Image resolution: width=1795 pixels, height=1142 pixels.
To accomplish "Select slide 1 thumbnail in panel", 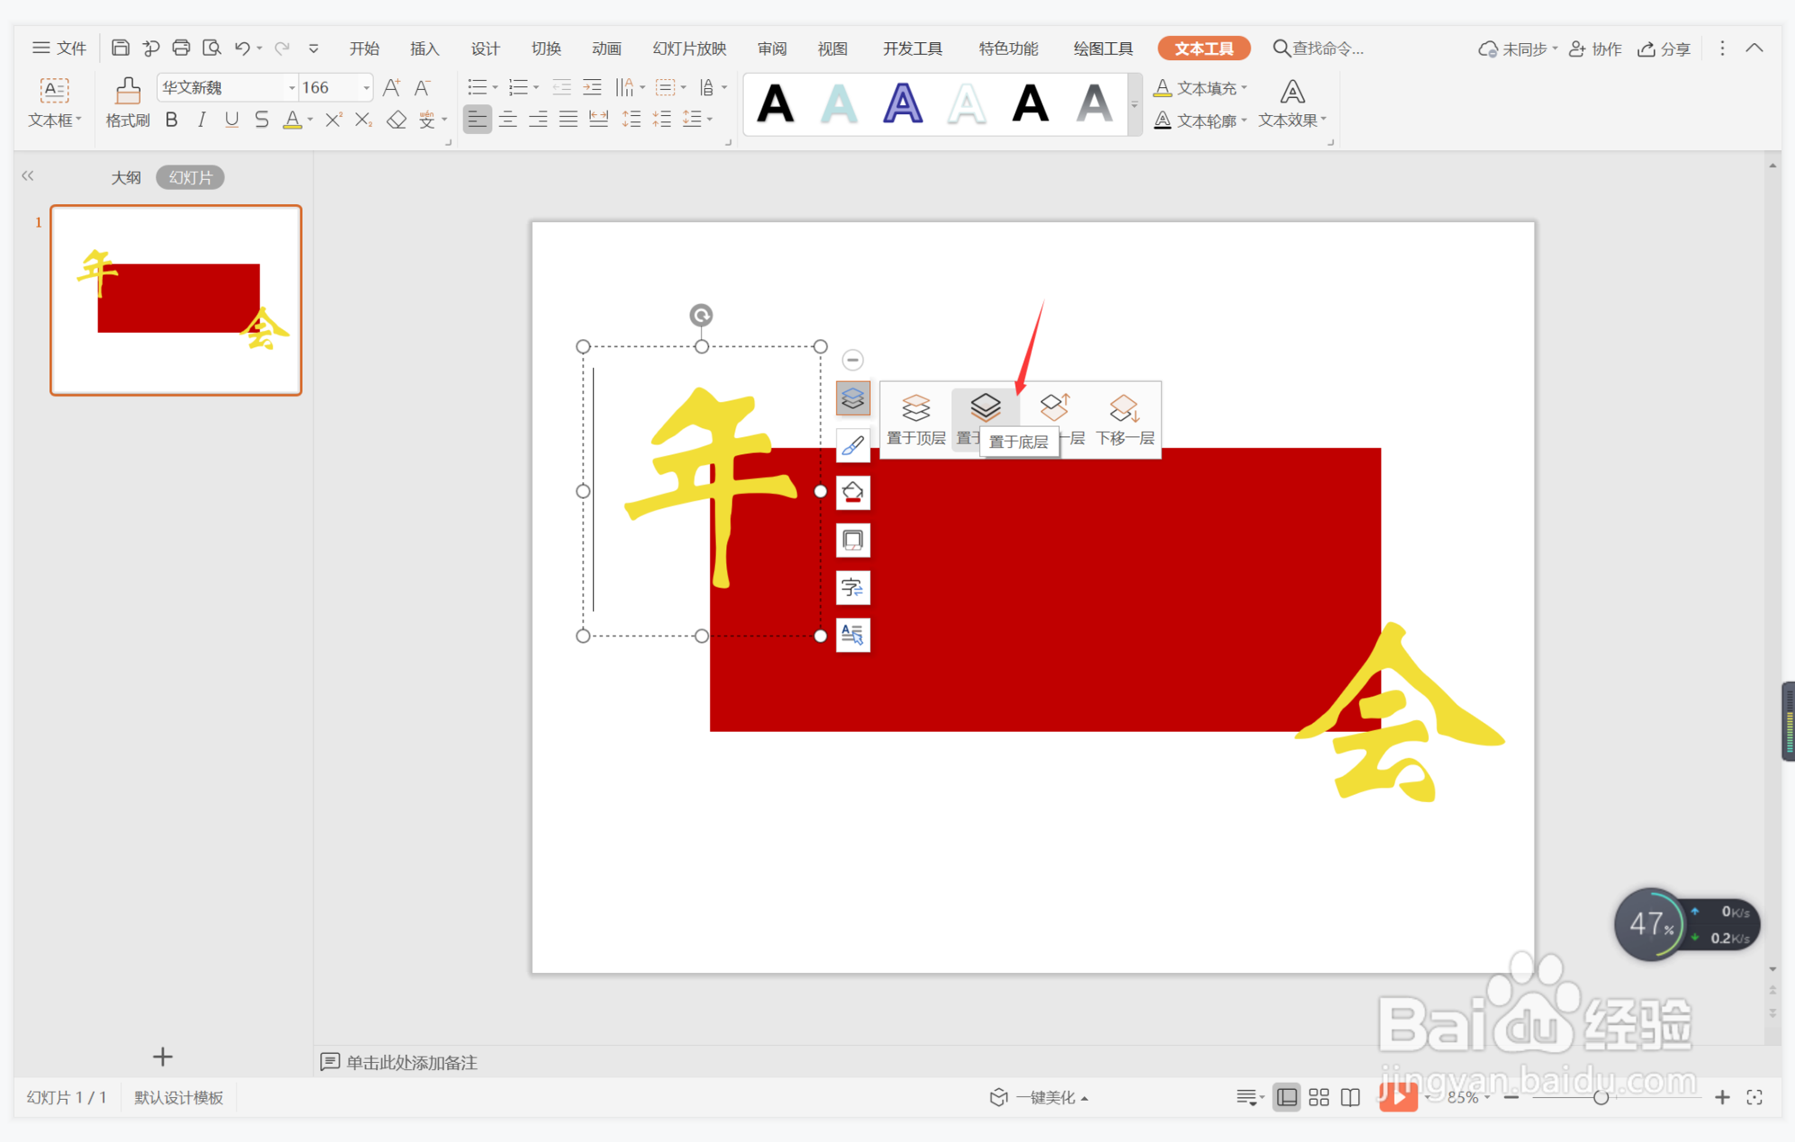I will click(x=176, y=300).
